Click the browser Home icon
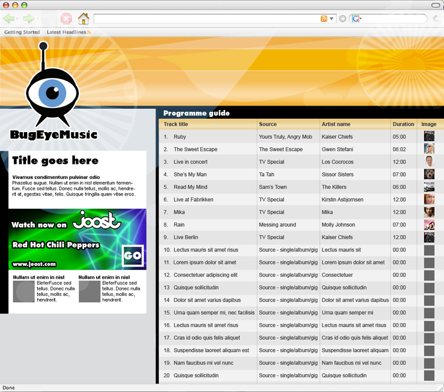Image resolution: width=444 pixels, height=392 pixels. pyautogui.click(x=83, y=19)
